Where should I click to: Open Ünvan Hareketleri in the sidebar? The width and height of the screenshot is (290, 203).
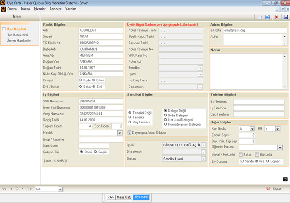coord(20,40)
